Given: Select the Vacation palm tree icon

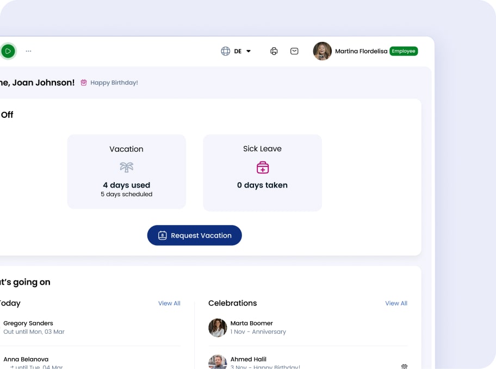Looking at the screenshot, I should point(126,167).
